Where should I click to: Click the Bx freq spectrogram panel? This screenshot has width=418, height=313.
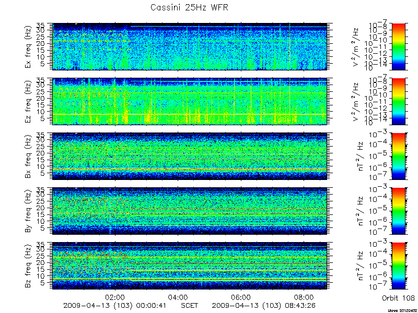pyautogui.click(x=190, y=156)
